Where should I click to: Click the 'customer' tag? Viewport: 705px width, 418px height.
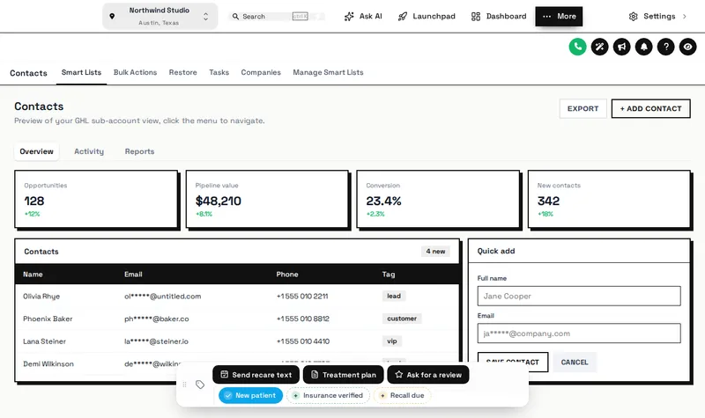click(402, 319)
